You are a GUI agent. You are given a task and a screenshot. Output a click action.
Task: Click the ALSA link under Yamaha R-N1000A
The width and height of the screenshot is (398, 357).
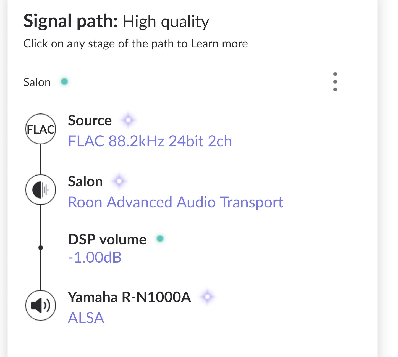coord(86,318)
